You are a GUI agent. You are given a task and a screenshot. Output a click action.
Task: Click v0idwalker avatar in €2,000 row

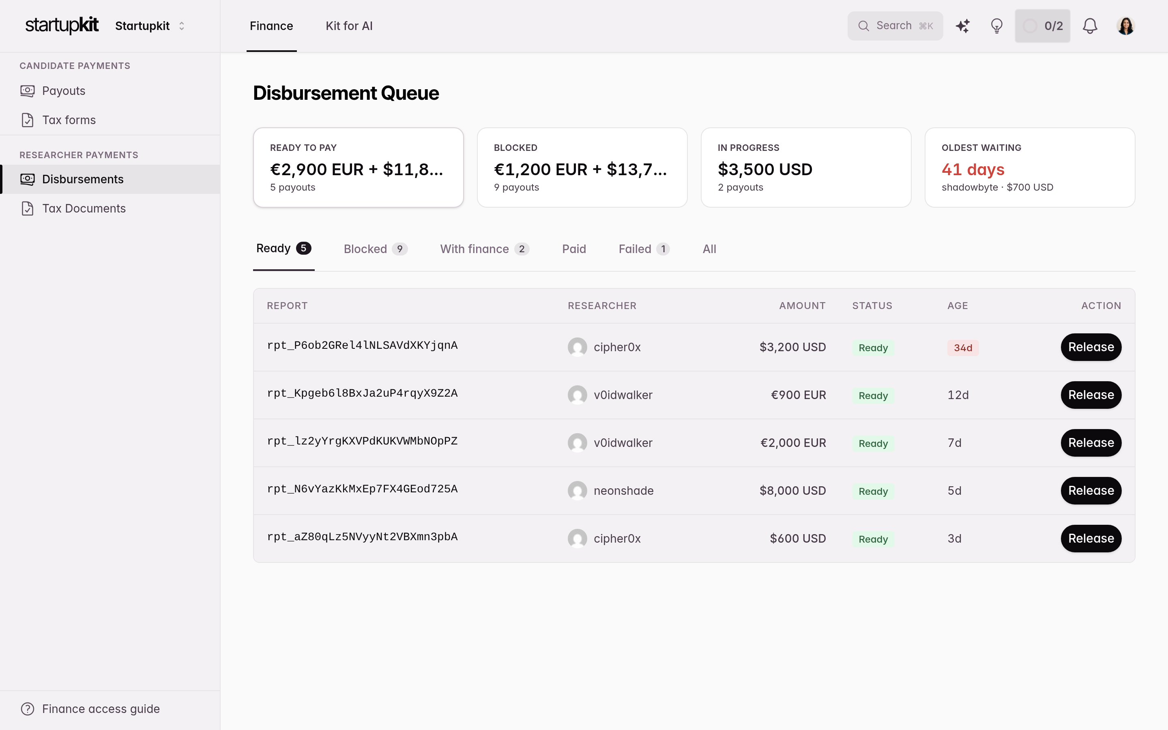(x=577, y=443)
